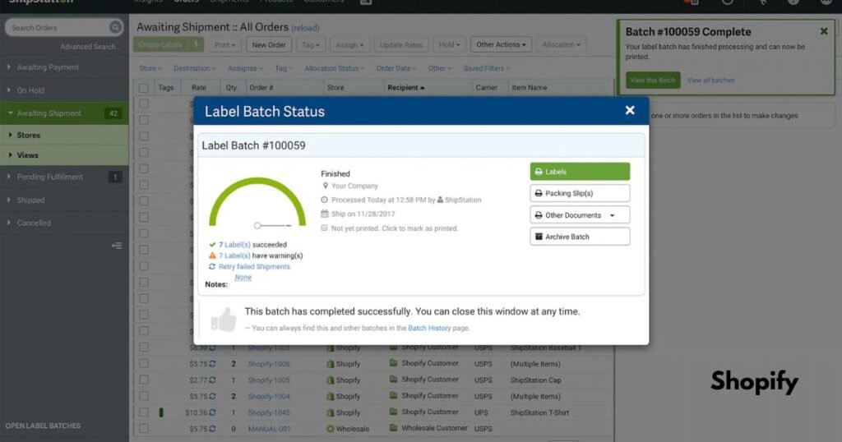This screenshot has height=442, width=842.
Task: Check the box for order Shopify-1006
Action: tap(143, 364)
